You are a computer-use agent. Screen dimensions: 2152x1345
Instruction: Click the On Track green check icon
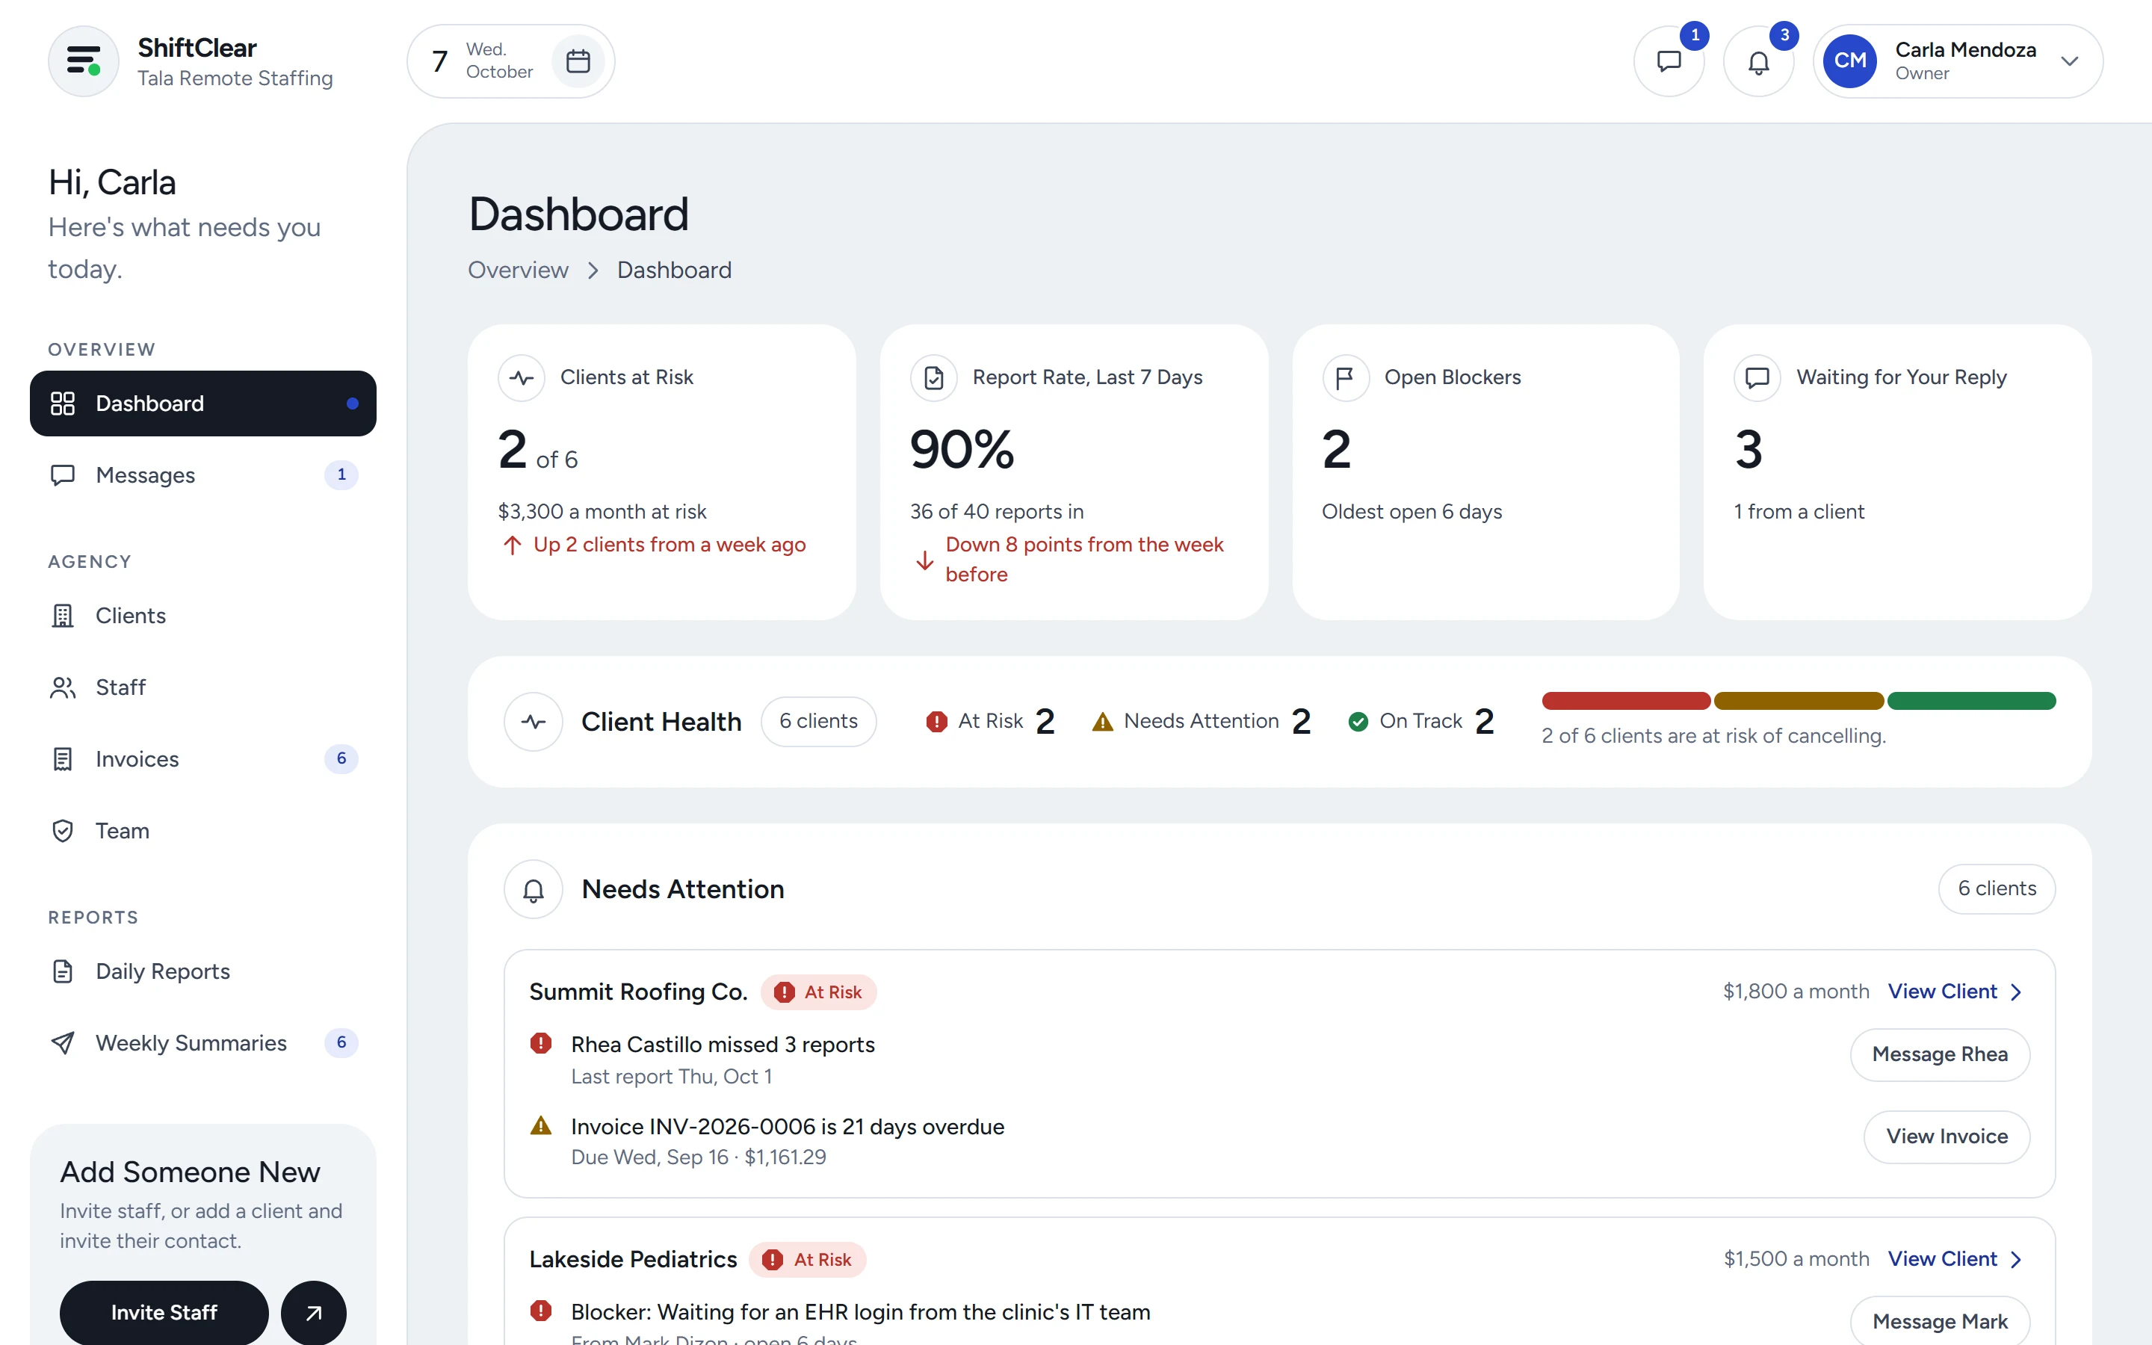coord(1358,721)
